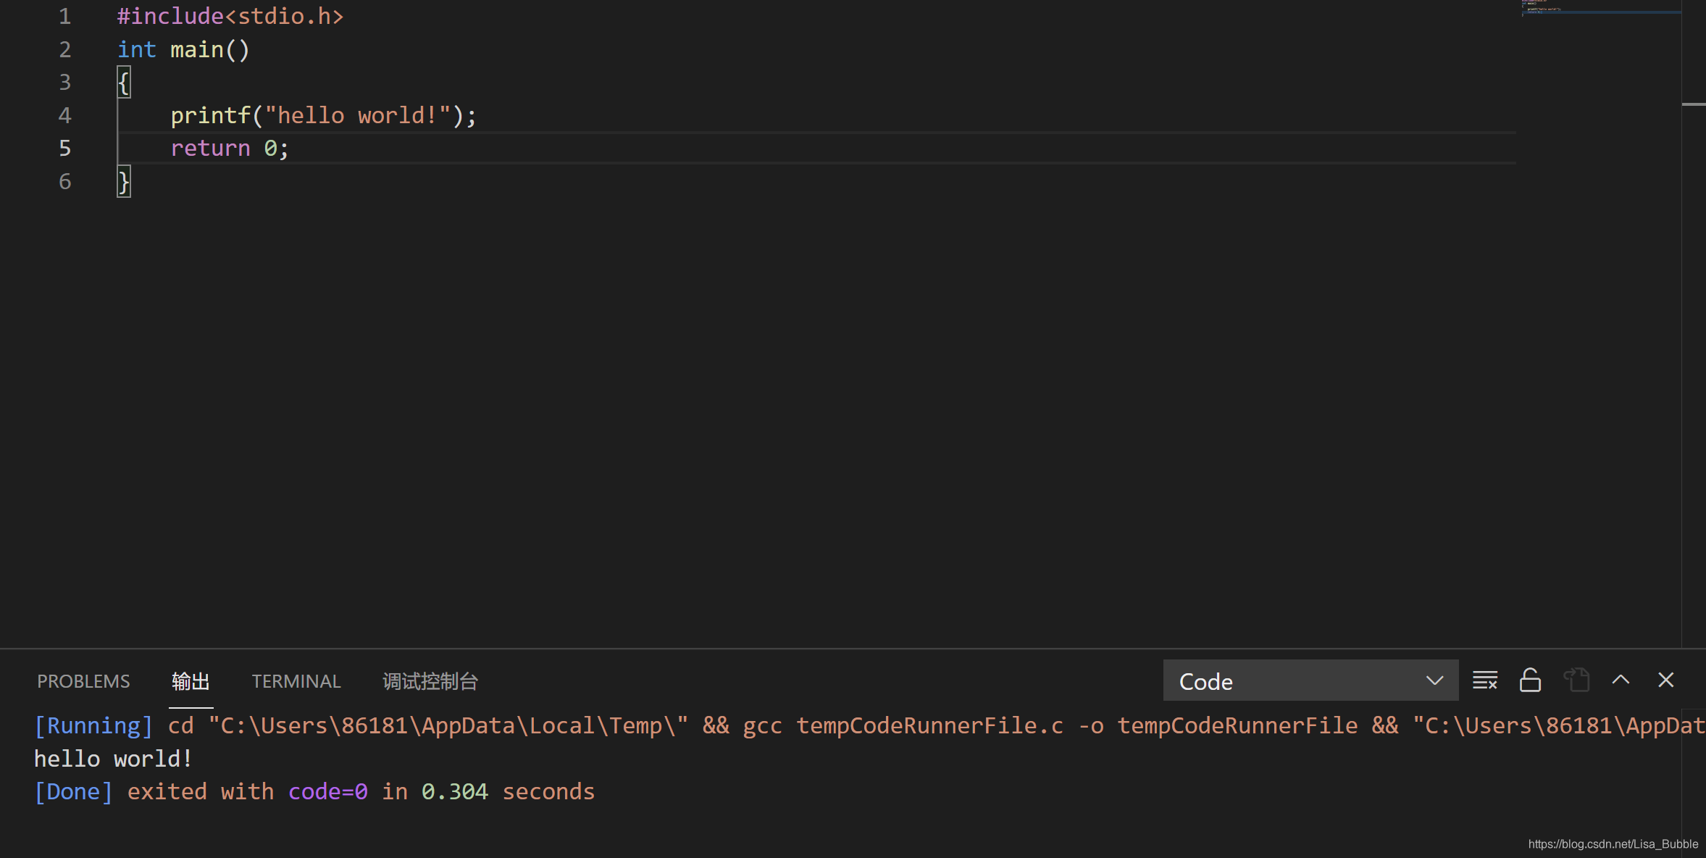Click the hello world! output line
Viewport: 1706px width, 858px height.
pos(114,759)
